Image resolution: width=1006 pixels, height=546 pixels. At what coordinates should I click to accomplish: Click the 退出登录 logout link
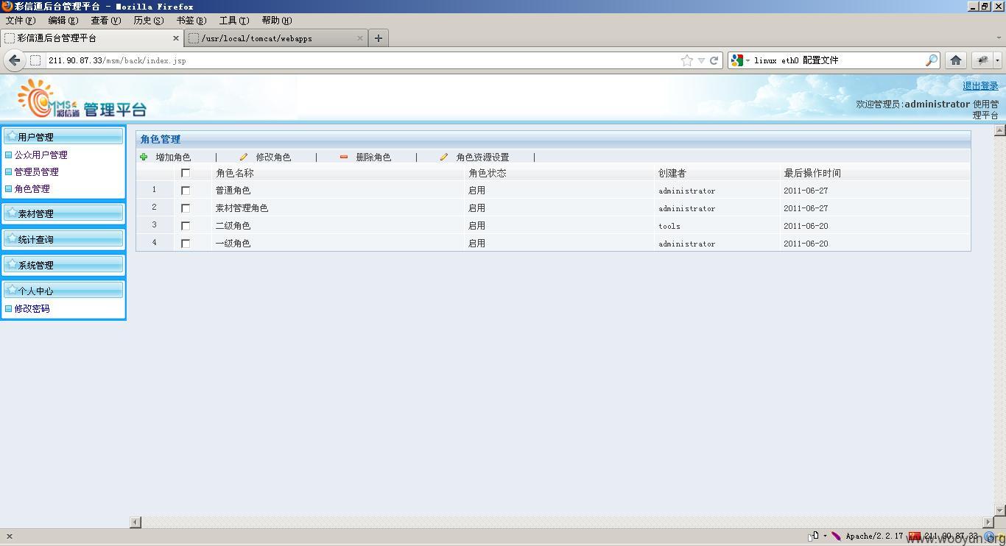[x=980, y=86]
